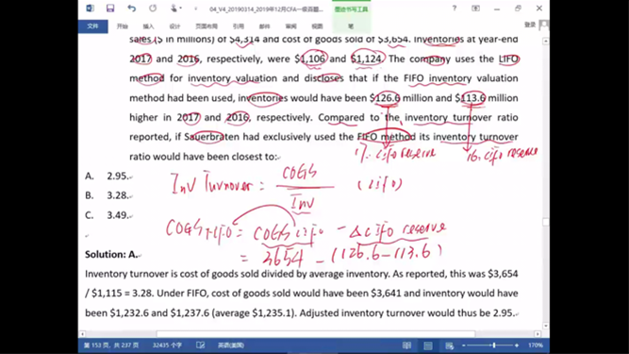This screenshot has height=354, width=629.
Task: Click the page count 第153页 status button
Action: pos(110,346)
